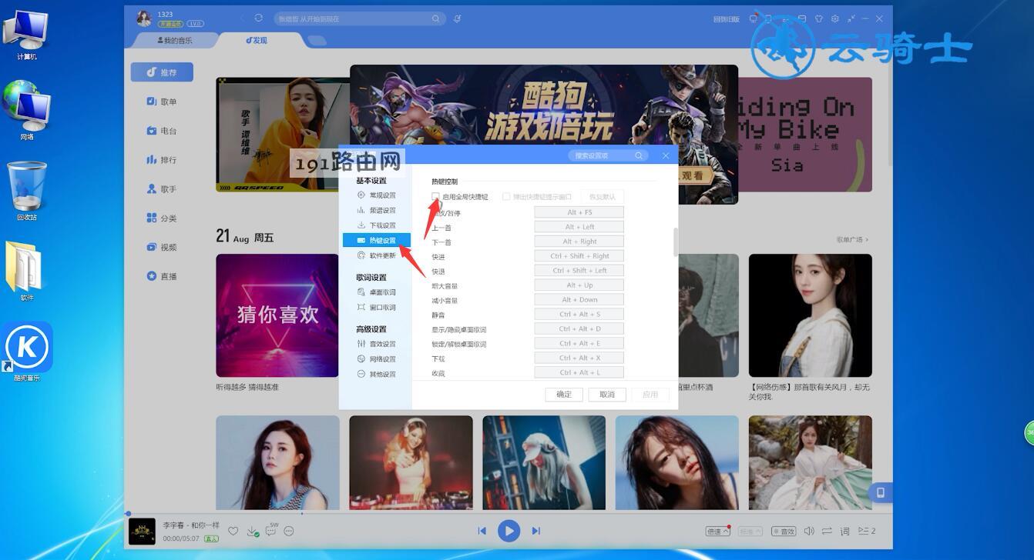Skip to the previous track

pyautogui.click(x=482, y=531)
